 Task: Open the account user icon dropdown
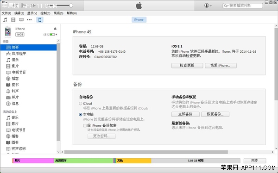(208, 6)
